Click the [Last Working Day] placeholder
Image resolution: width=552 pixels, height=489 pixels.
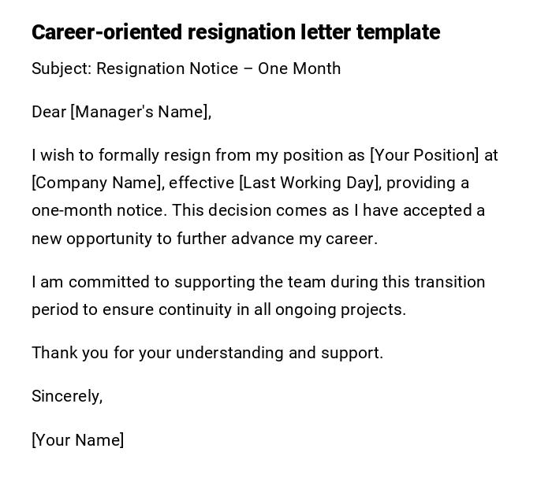(x=310, y=183)
